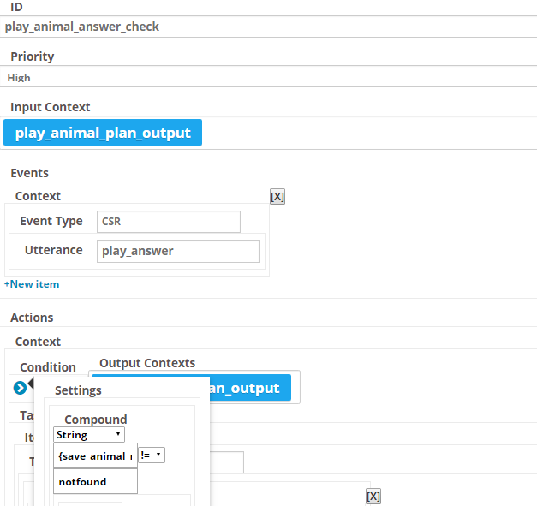Screen dimensions: 537x506
Task: Select the play_animal_plan_output input context tag
Action: click(103, 133)
